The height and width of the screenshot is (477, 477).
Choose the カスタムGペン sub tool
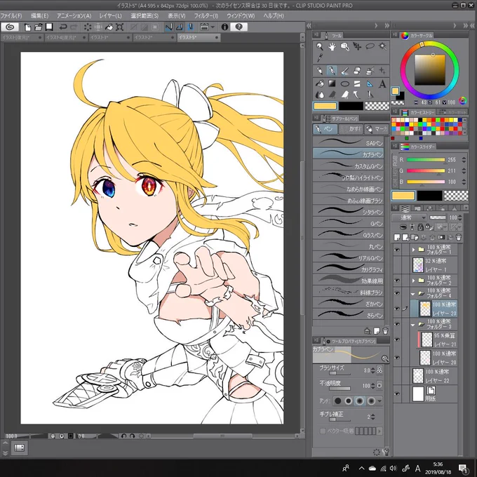point(349,166)
